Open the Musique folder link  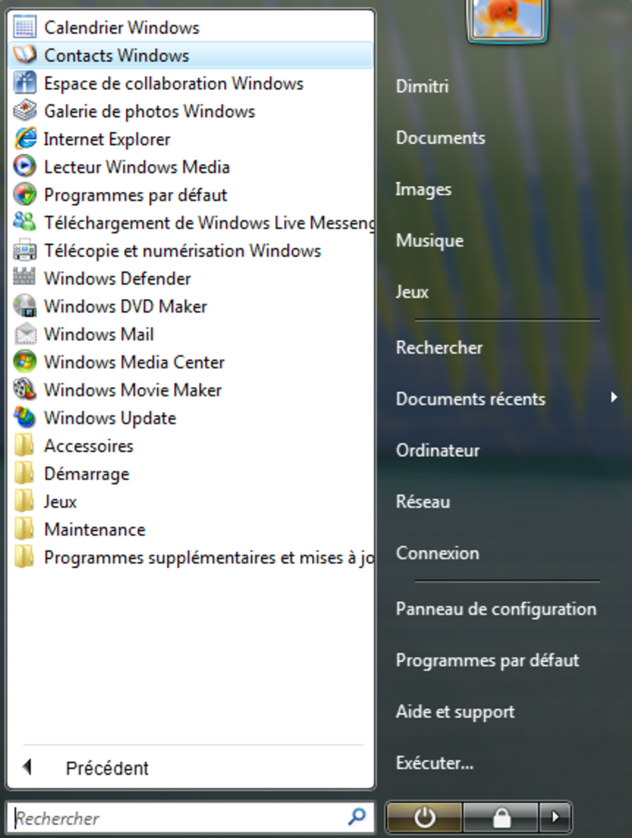tap(430, 241)
